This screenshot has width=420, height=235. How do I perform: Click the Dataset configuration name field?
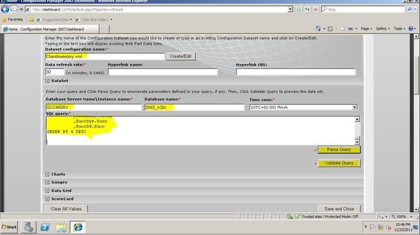[x=105, y=57]
